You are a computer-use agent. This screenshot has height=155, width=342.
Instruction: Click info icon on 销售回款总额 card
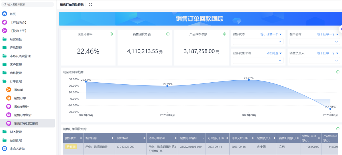point(168,34)
